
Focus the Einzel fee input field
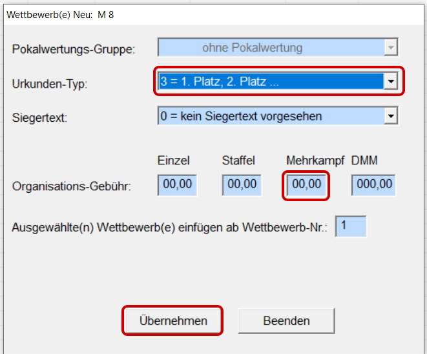coord(177,185)
